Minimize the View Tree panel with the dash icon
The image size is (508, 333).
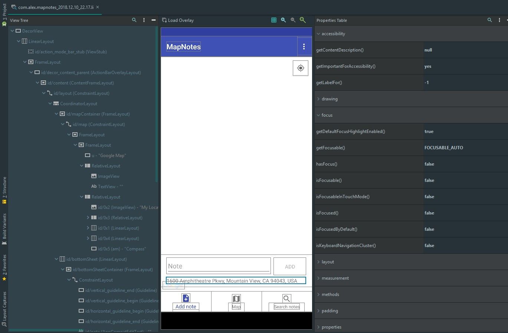(154, 20)
